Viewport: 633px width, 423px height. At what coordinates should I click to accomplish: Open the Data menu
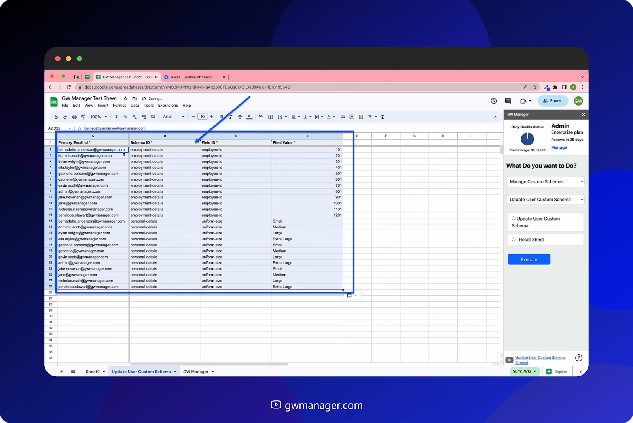pos(135,106)
